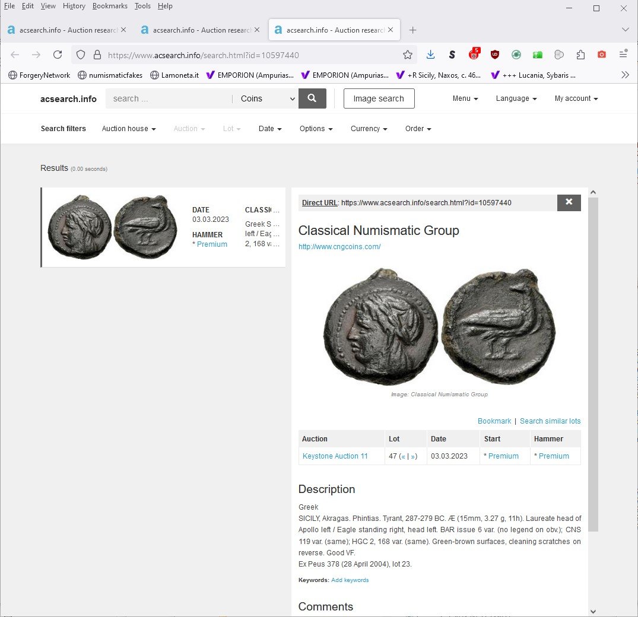Open the Bookmarks menu in menu bar
Screen dimensions: 638x617
(x=110, y=6)
